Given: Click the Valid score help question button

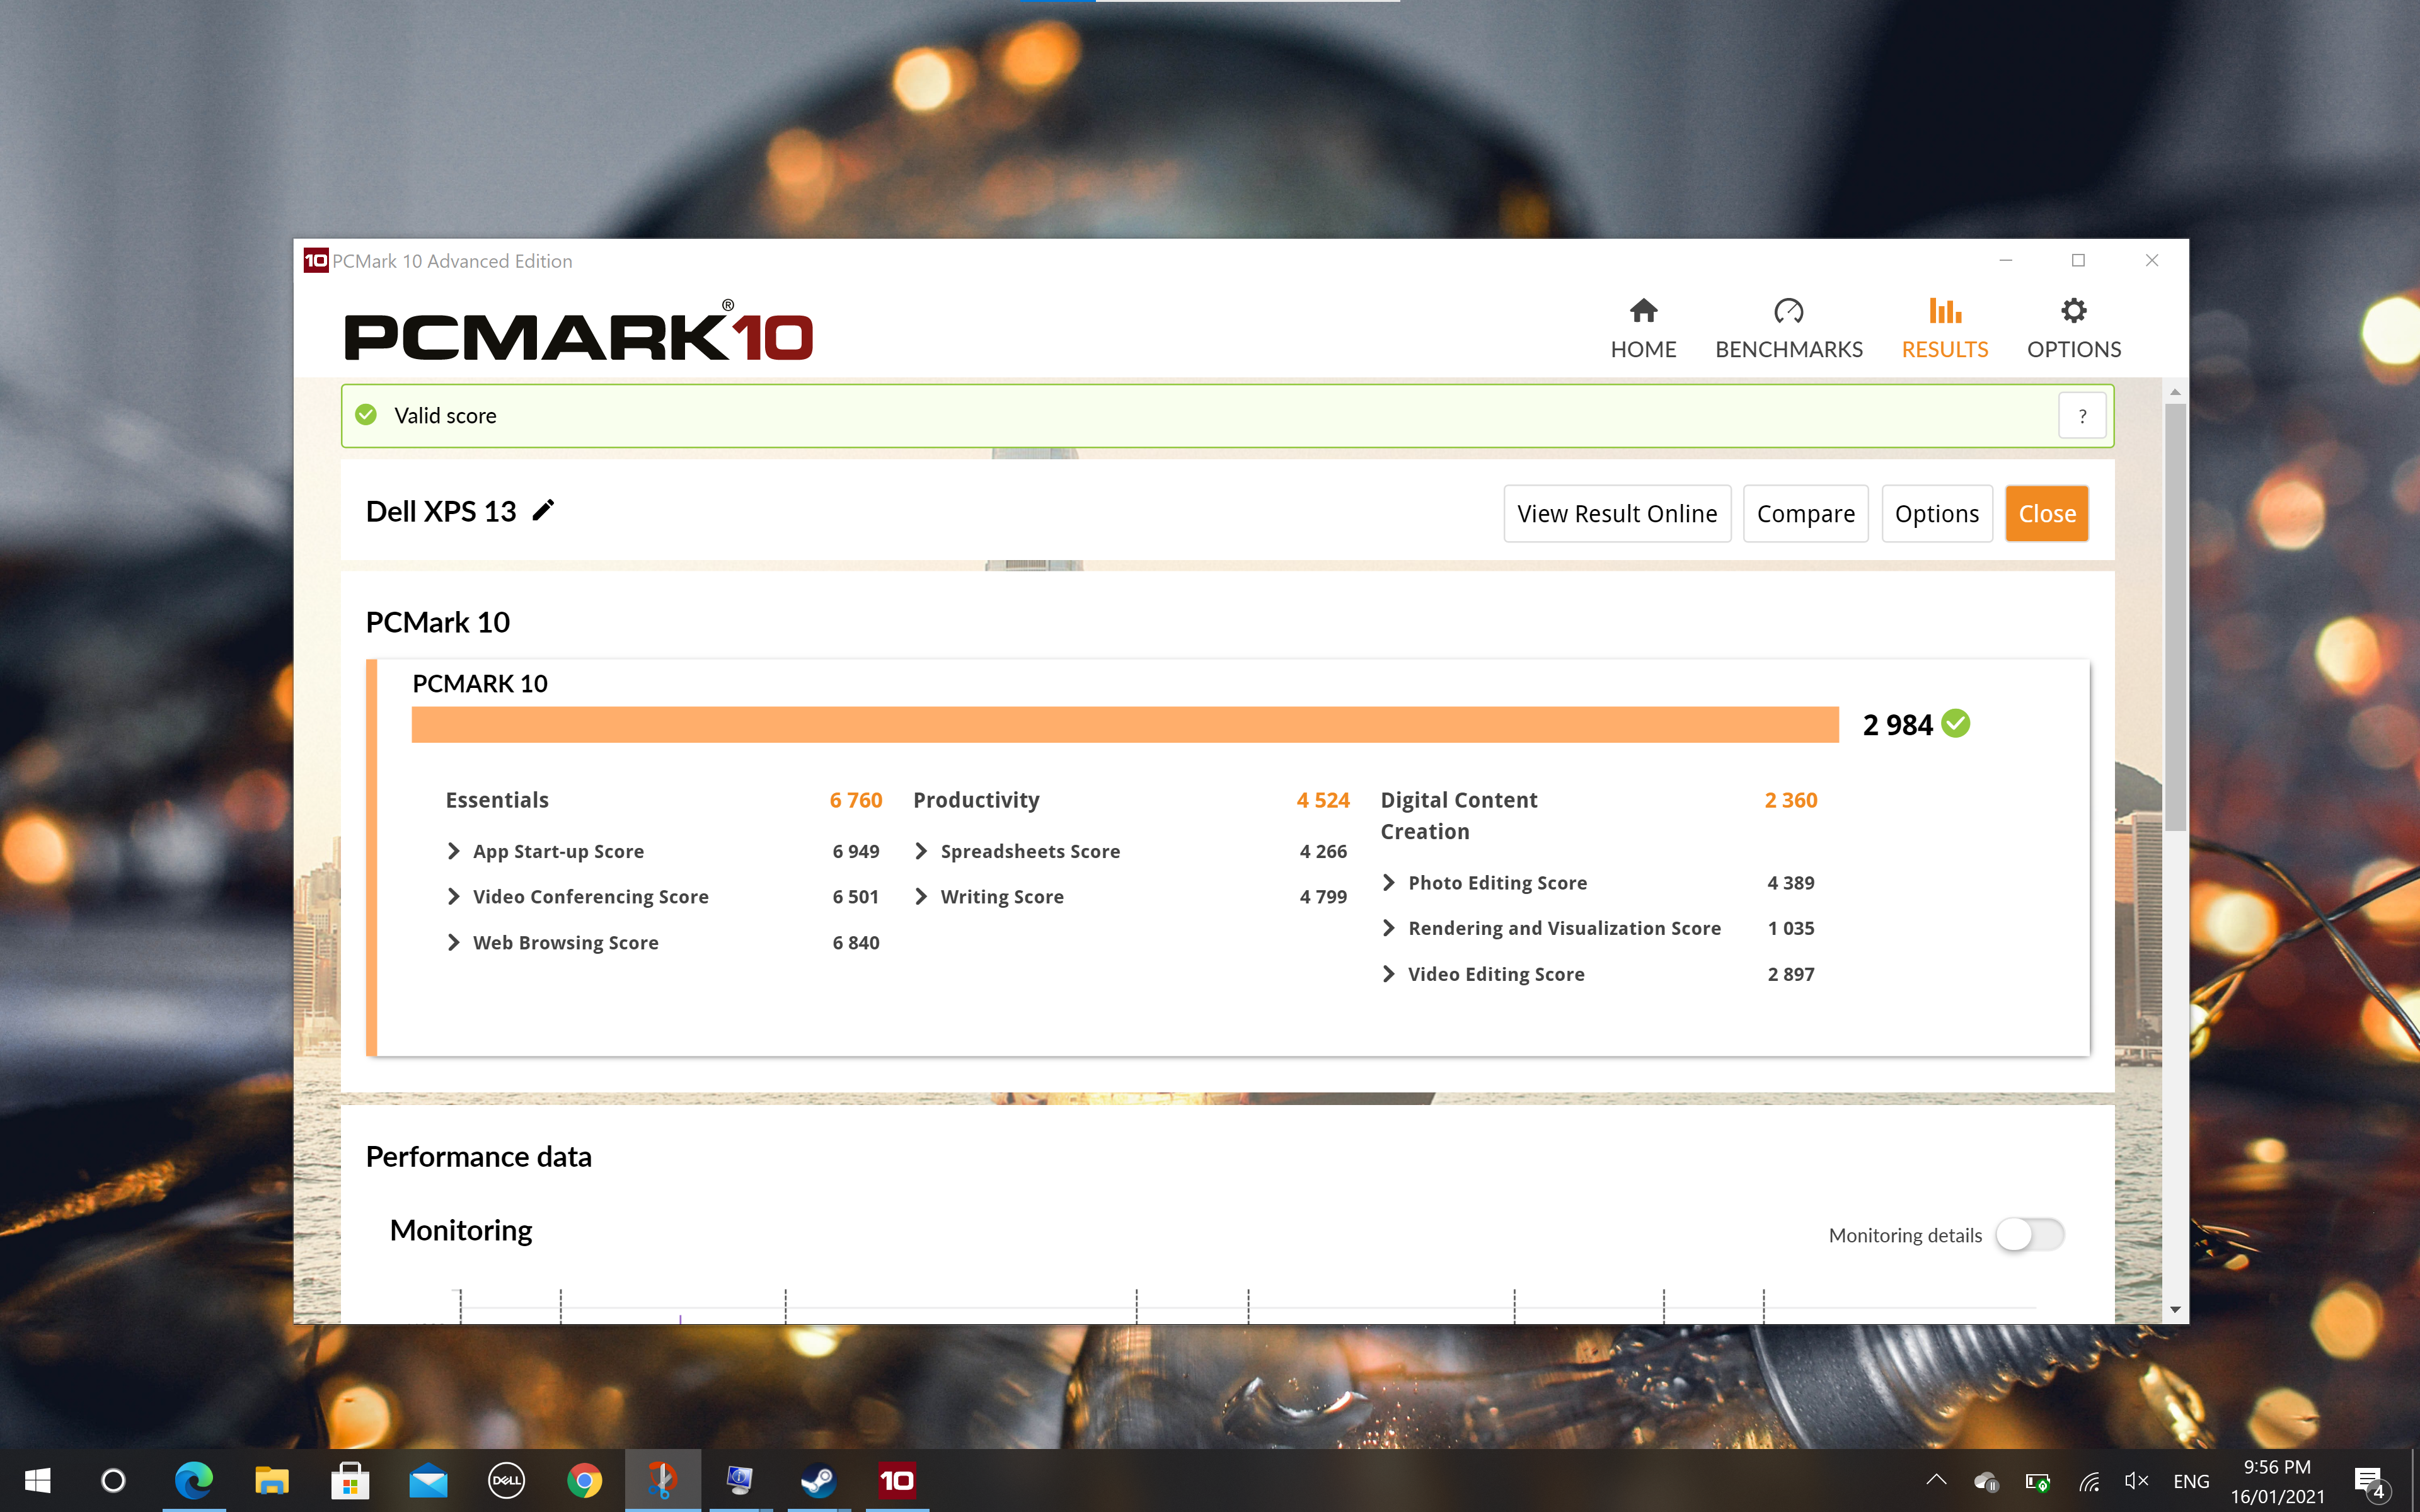Looking at the screenshot, I should pos(2082,416).
